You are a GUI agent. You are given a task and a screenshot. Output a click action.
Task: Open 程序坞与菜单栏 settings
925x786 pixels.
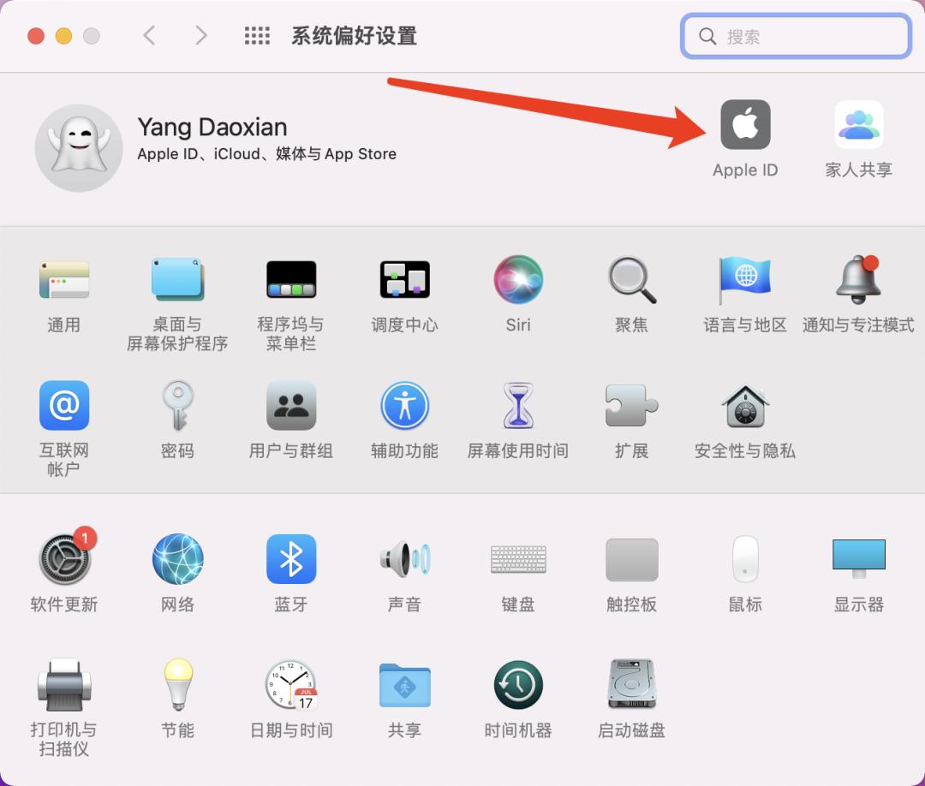click(290, 279)
